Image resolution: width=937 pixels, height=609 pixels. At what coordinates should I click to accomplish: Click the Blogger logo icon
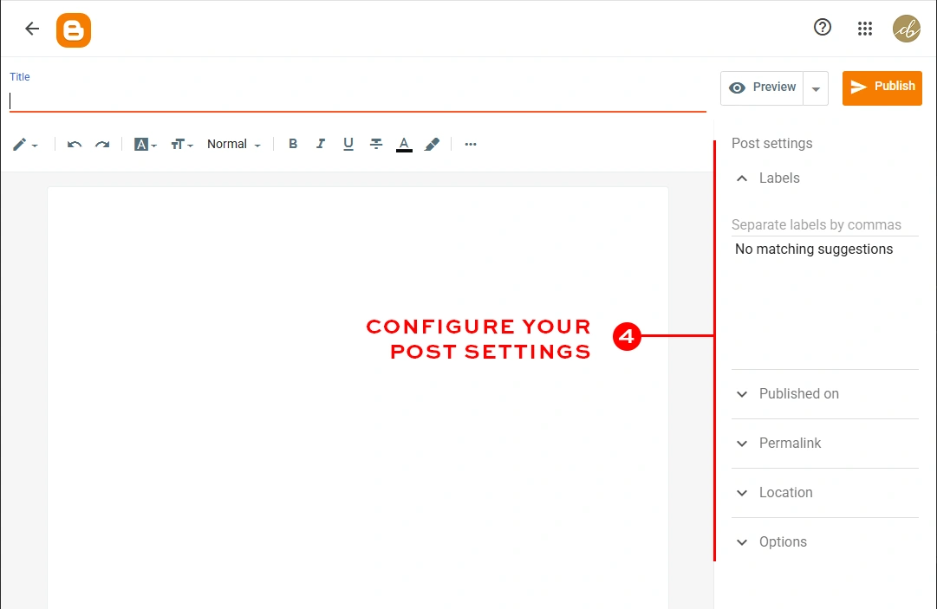click(x=74, y=29)
